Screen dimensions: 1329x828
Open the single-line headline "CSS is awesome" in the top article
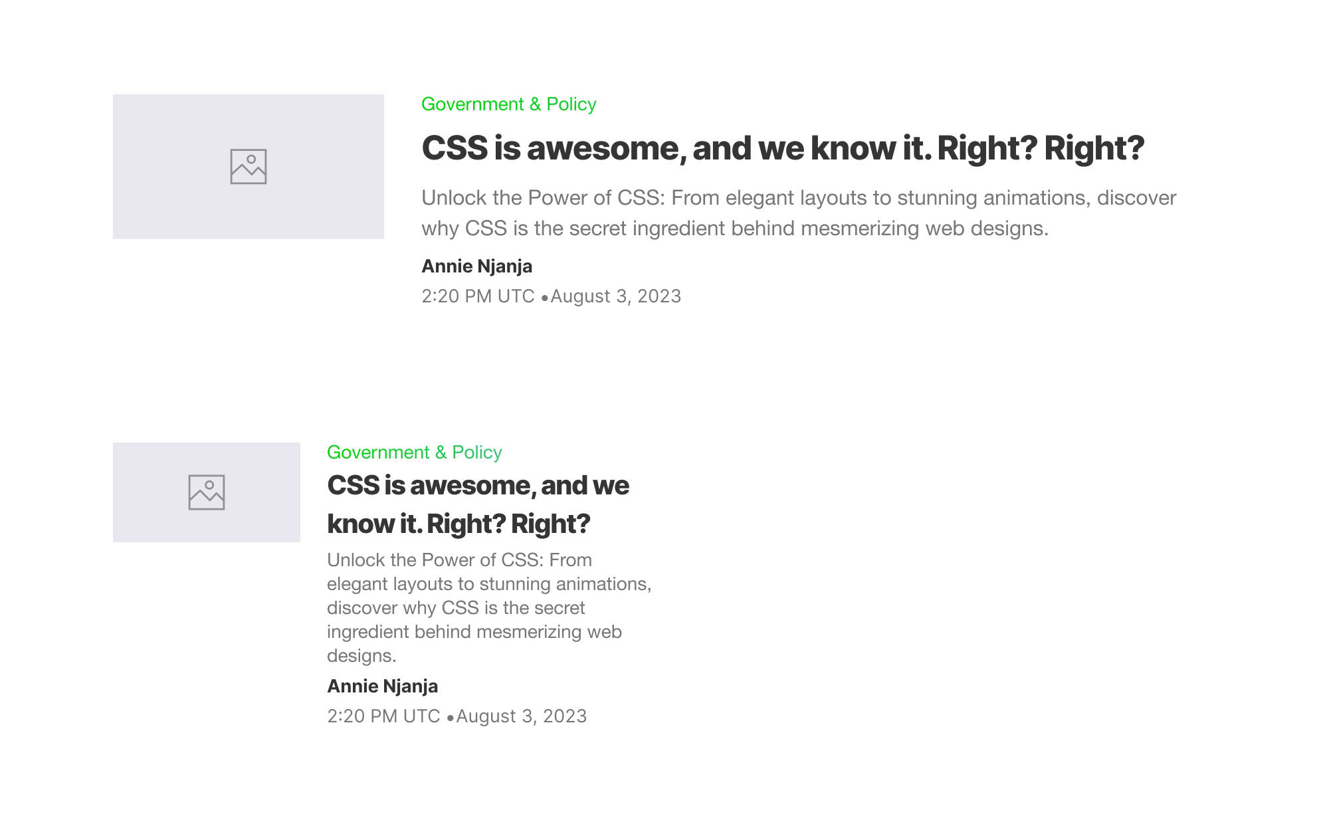(782, 148)
